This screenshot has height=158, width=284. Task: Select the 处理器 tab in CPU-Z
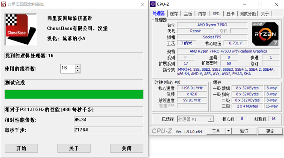coord(159,13)
